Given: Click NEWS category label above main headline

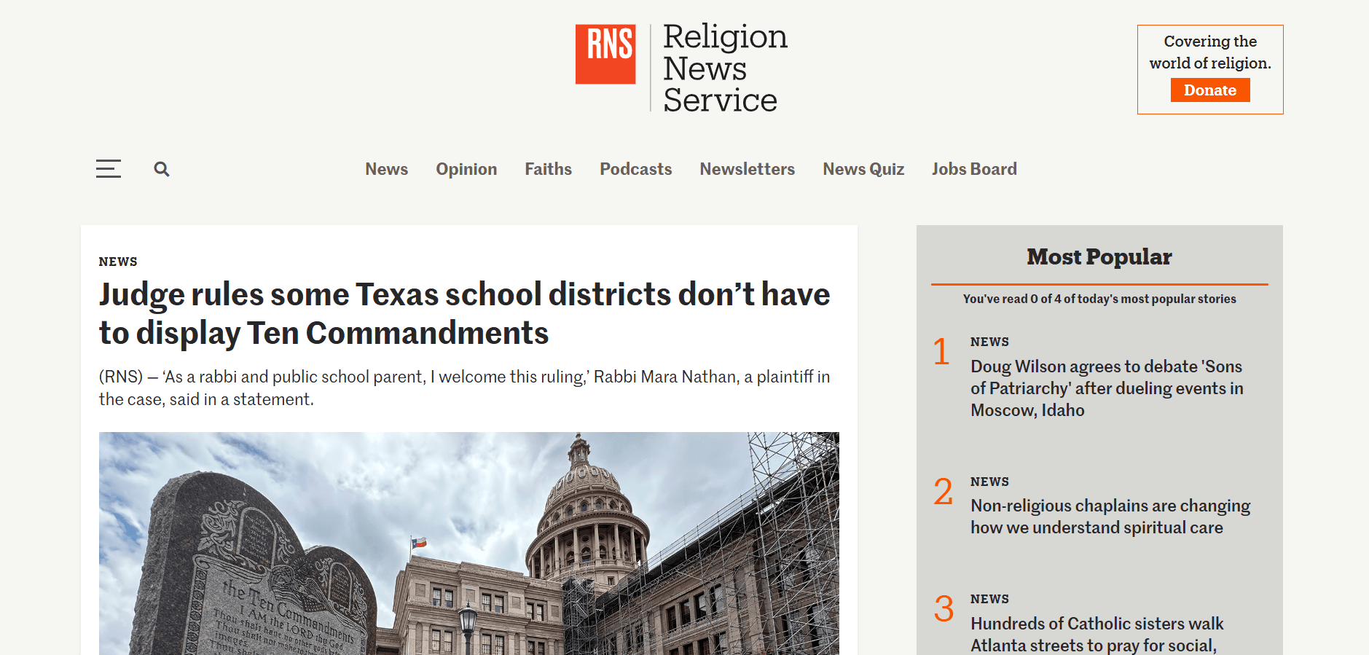Looking at the screenshot, I should click(x=118, y=262).
